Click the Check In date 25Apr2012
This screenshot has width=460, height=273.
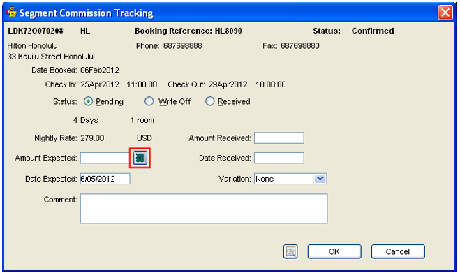pyautogui.click(x=100, y=84)
